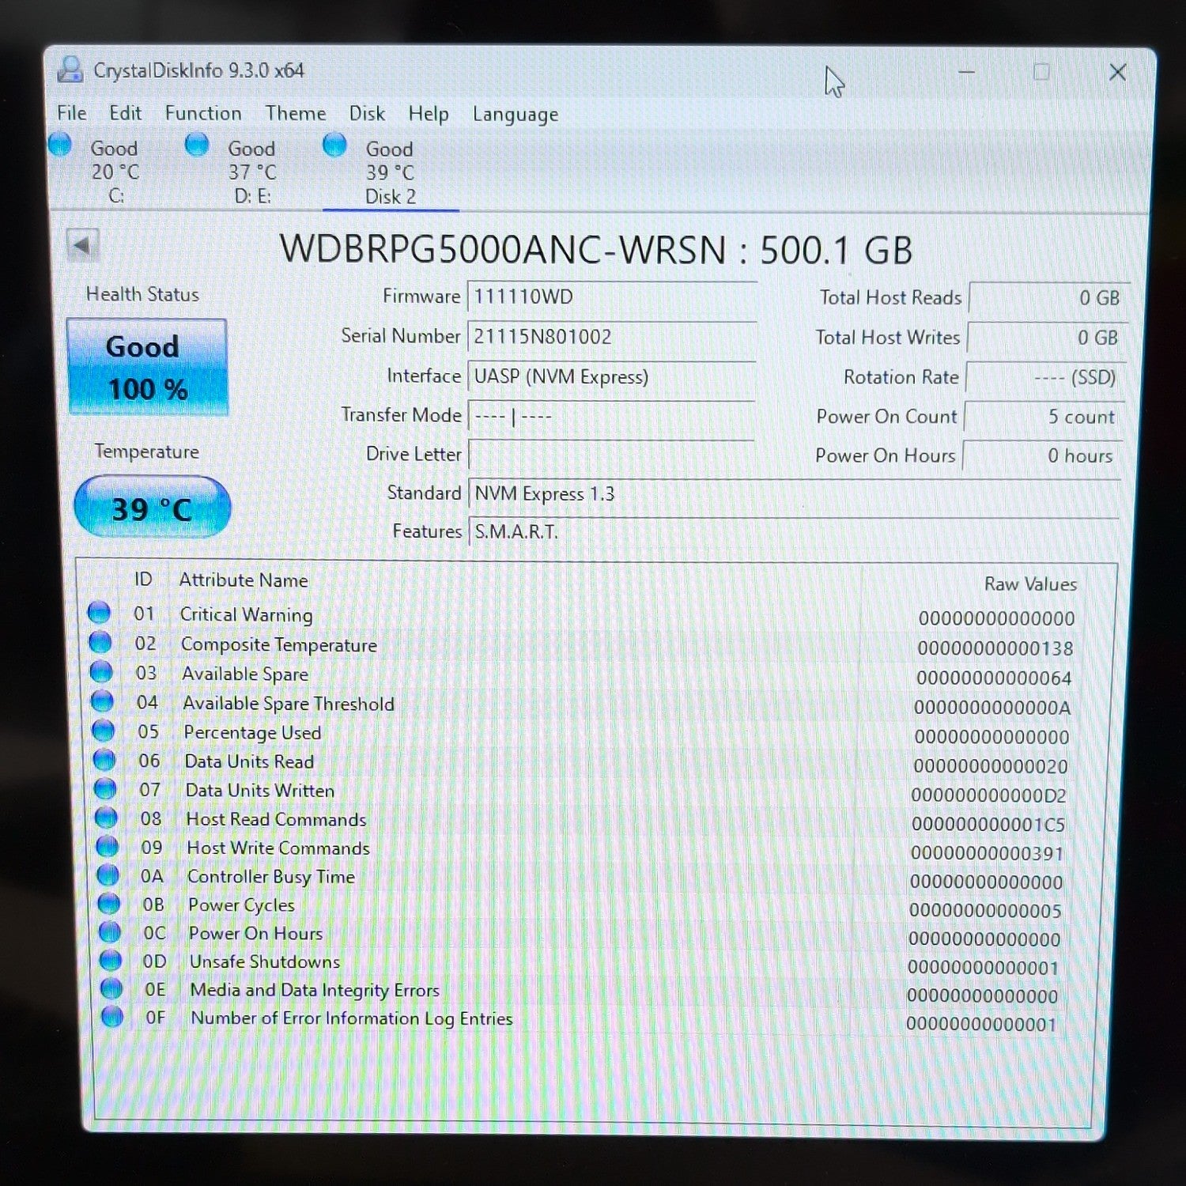1186x1186 pixels.
Task: Select the Data Units Written attribute name
Action: (x=260, y=790)
